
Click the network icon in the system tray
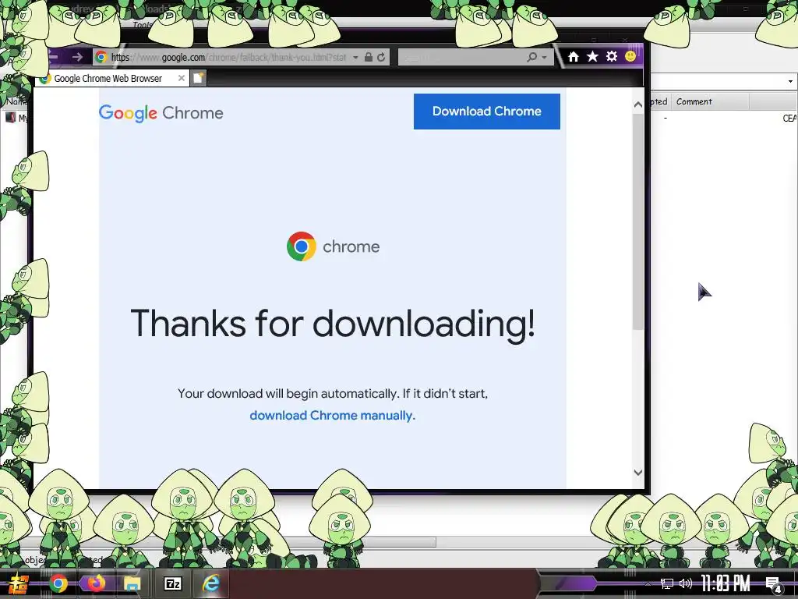(x=667, y=583)
